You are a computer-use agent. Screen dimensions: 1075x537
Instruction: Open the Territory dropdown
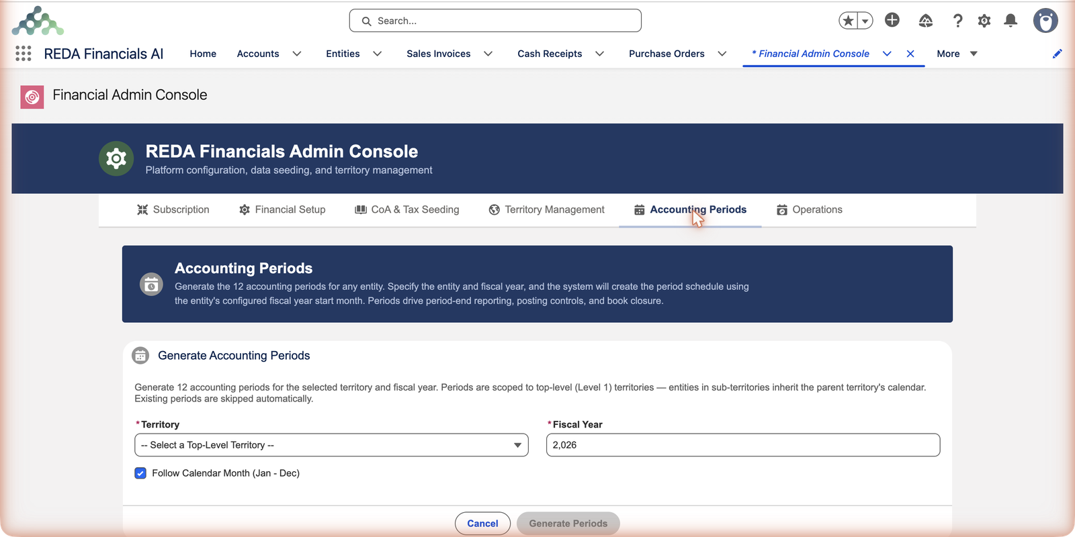pos(331,445)
